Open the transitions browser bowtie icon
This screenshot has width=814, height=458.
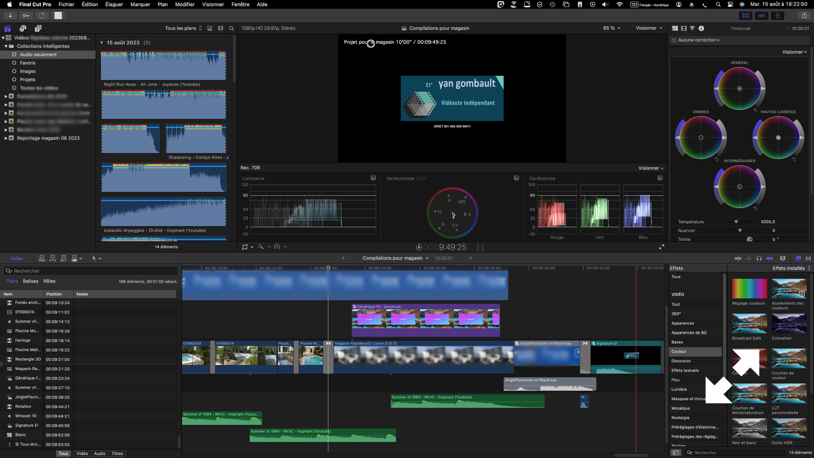[x=808, y=258]
